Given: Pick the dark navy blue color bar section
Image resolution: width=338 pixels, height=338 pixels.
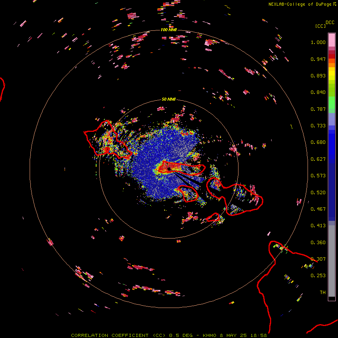Looking at the screenshot, I should pos(332,192).
